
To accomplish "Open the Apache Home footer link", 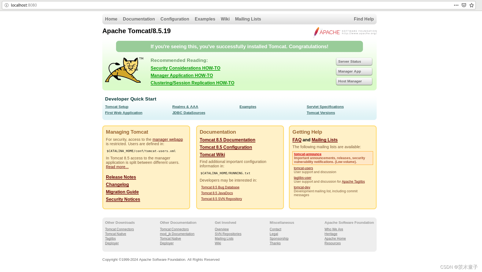I will click(335, 239).
